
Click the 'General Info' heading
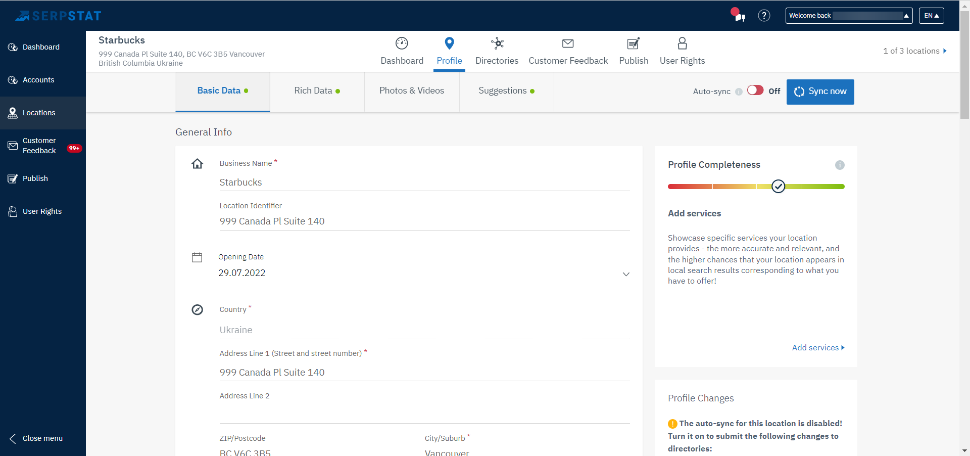(204, 132)
